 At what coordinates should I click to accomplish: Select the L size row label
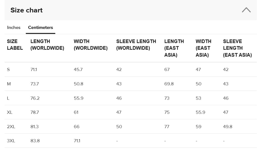pos(8,98)
